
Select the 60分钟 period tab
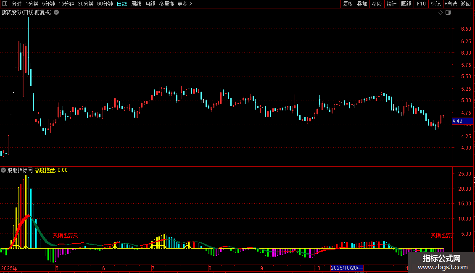105,4
